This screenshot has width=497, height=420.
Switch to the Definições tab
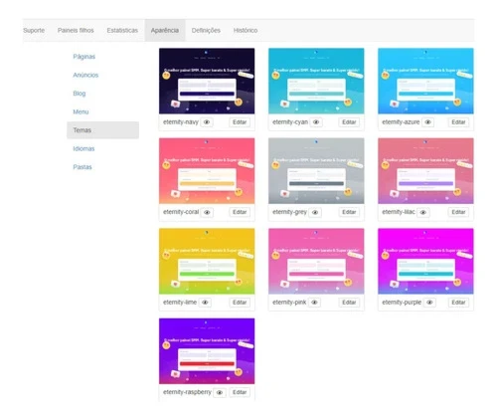tap(206, 30)
